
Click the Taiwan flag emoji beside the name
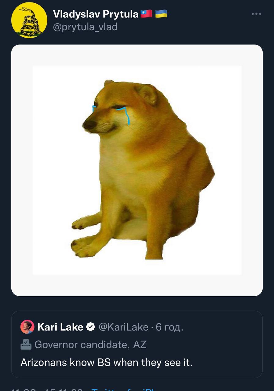point(146,14)
